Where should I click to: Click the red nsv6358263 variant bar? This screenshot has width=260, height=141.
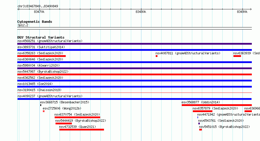[x=41, y=56]
